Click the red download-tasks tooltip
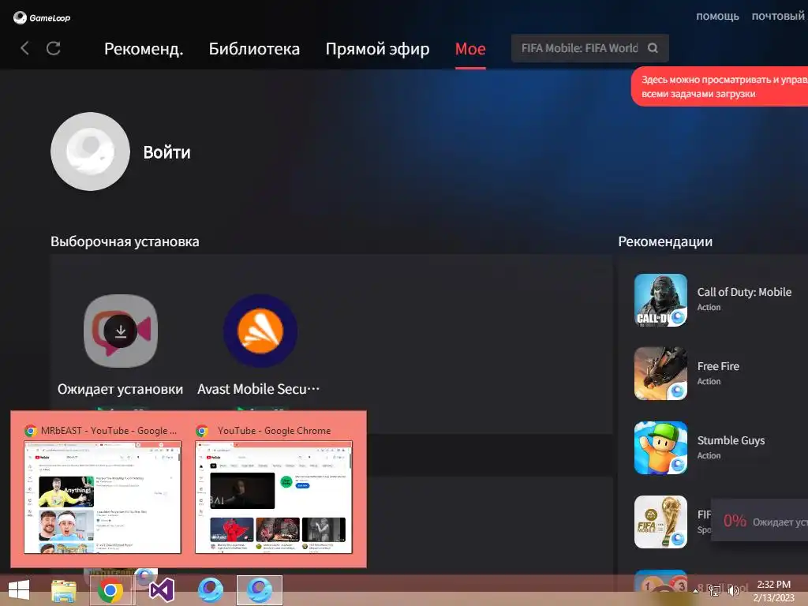The height and width of the screenshot is (606, 808). click(720, 87)
